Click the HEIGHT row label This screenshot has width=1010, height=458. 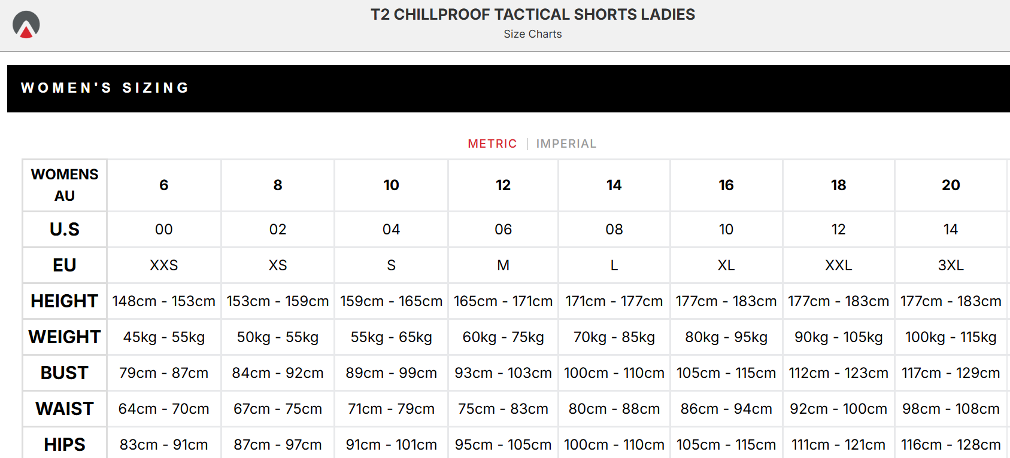(x=65, y=301)
